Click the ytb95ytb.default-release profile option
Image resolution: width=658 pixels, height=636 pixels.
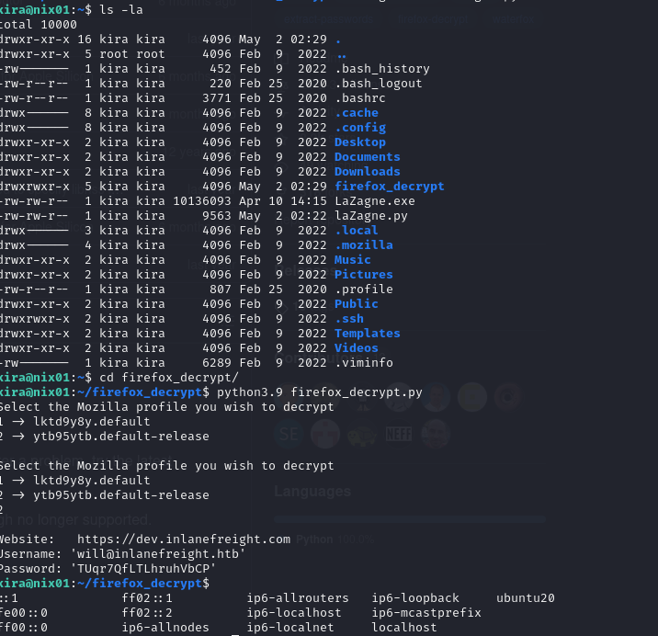tap(121, 495)
